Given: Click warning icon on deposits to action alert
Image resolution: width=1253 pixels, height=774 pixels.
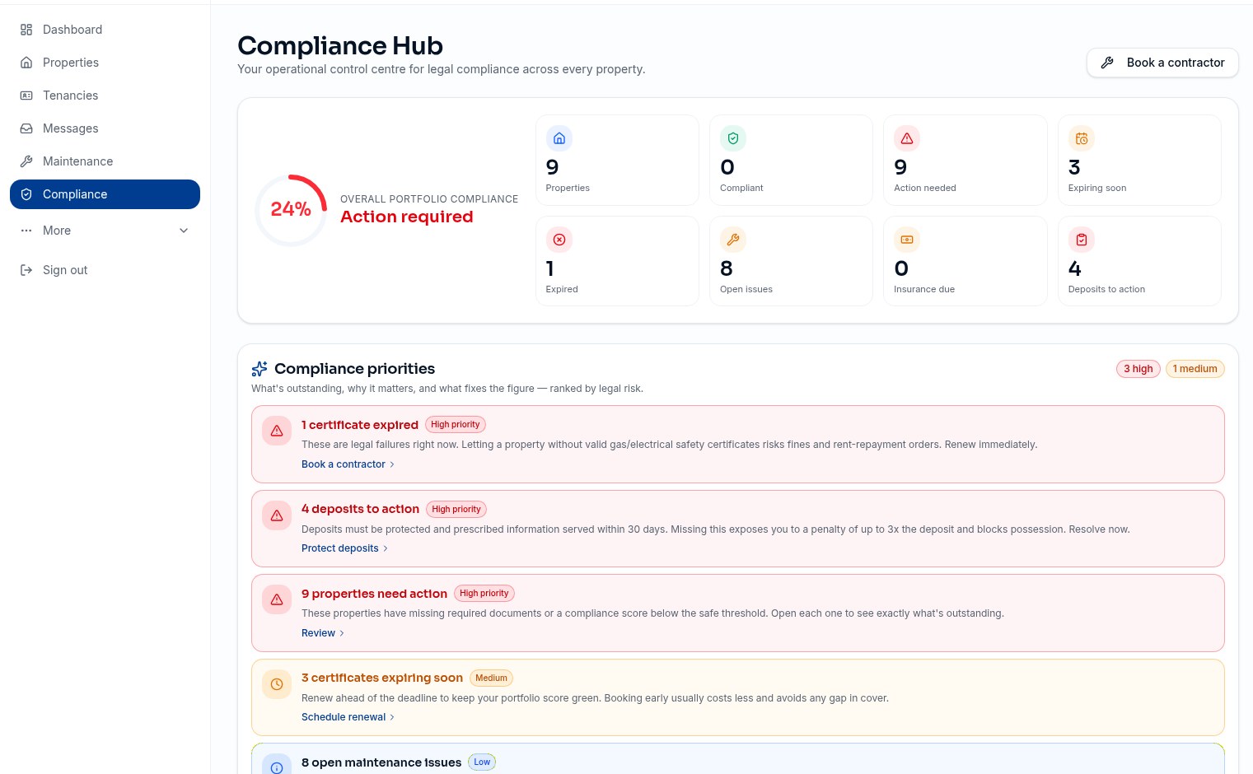Looking at the screenshot, I should pyautogui.click(x=277, y=515).
